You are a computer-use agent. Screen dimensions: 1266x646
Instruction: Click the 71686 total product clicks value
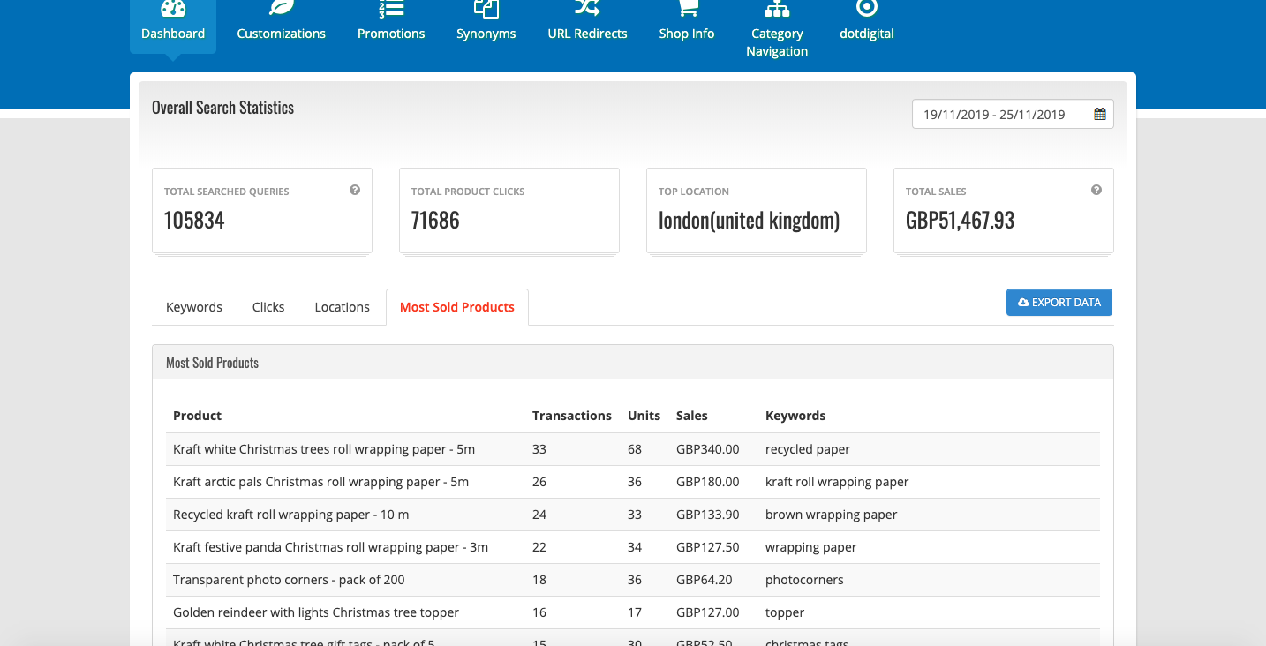pos(435,221)
